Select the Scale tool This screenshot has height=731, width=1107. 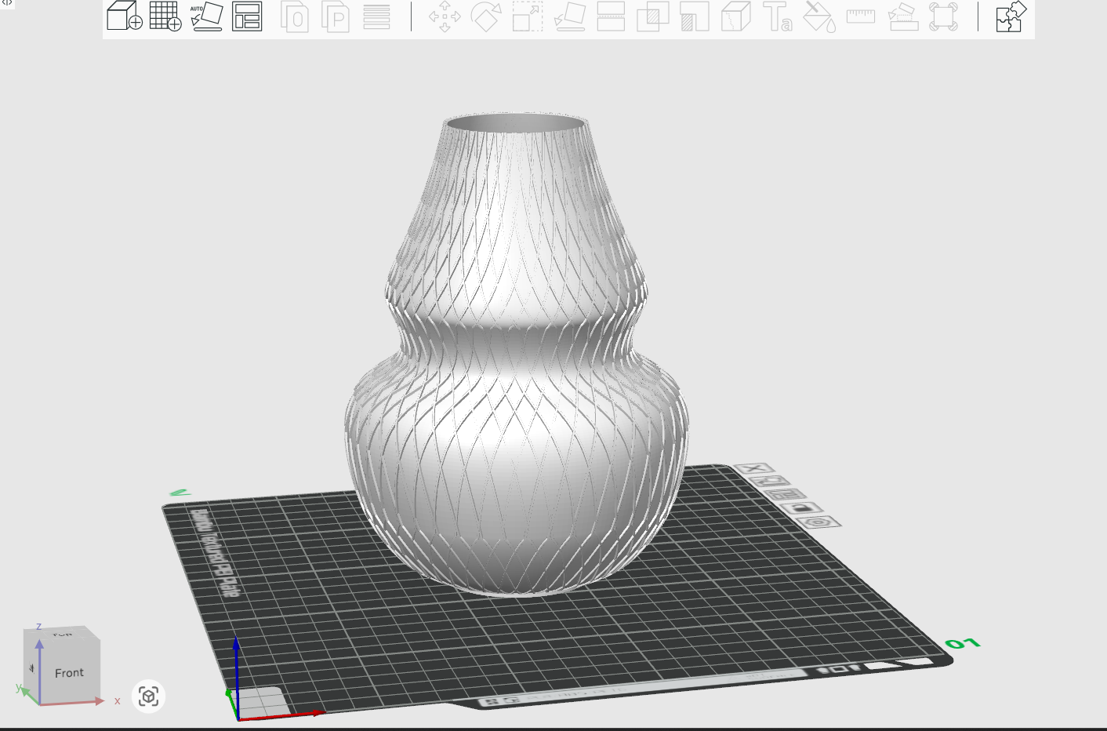[528, 16]
